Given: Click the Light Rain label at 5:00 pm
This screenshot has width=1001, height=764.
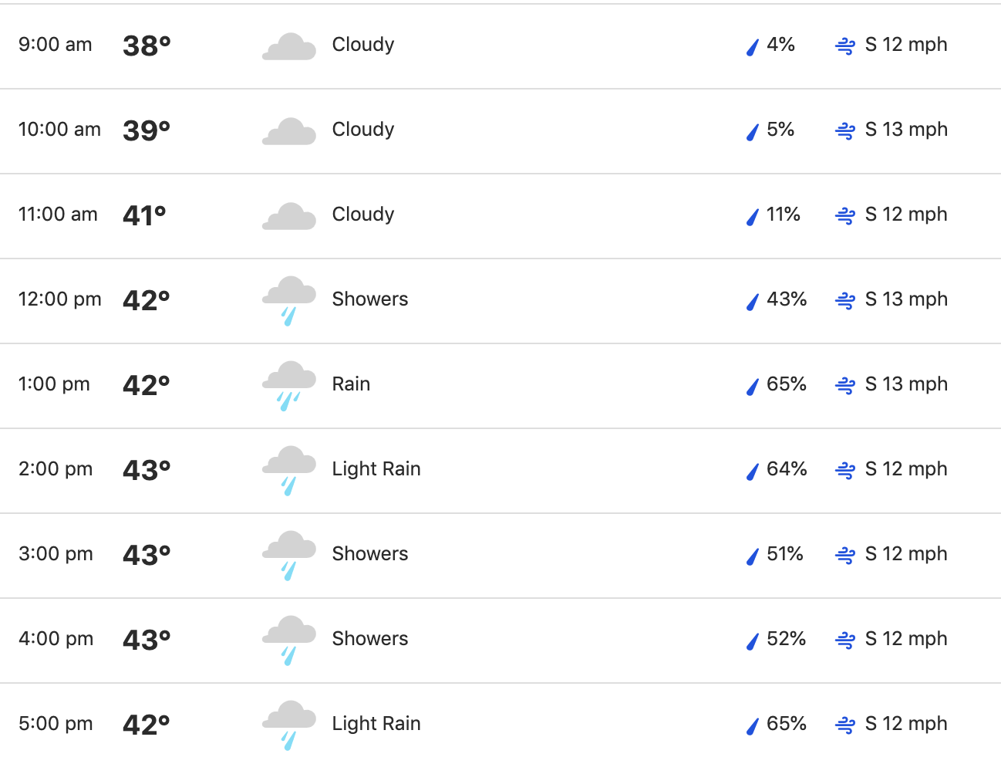Looking at the screenshot, I should (376, 724).
